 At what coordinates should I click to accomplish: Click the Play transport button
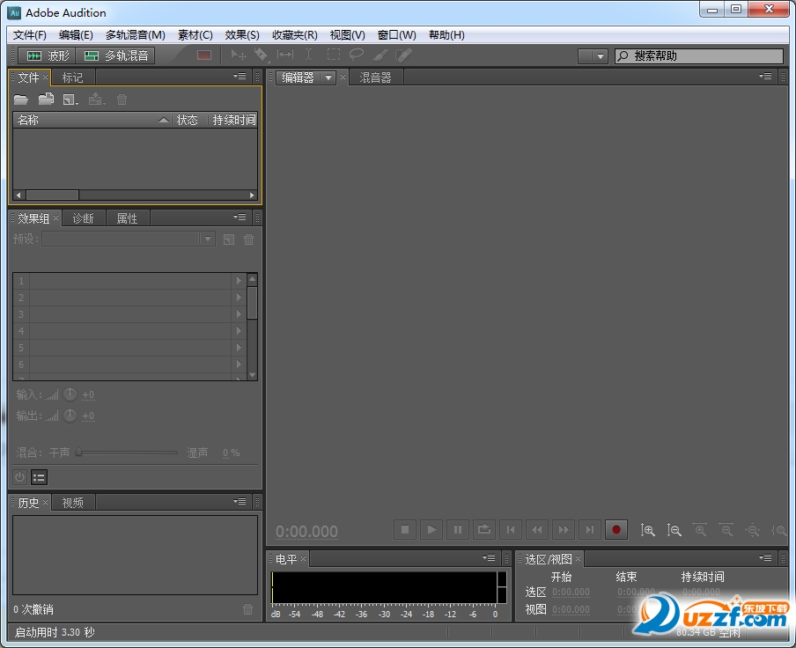coord(431,530)
